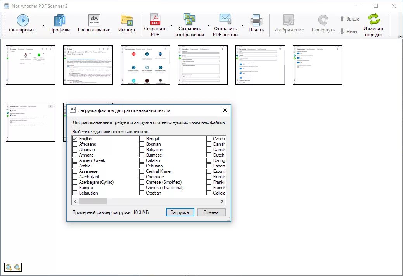
Task: Click the Отмена cancel button
Action: (x=211, y=212)
